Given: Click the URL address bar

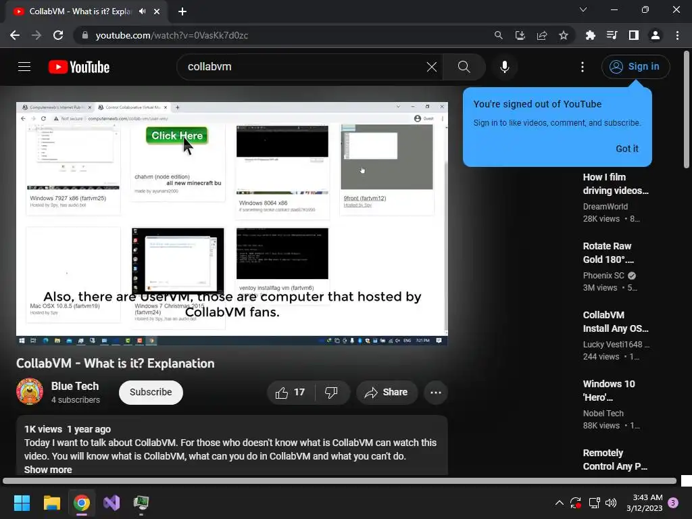Looking at the screenshot, I should (x=282, y=35).
